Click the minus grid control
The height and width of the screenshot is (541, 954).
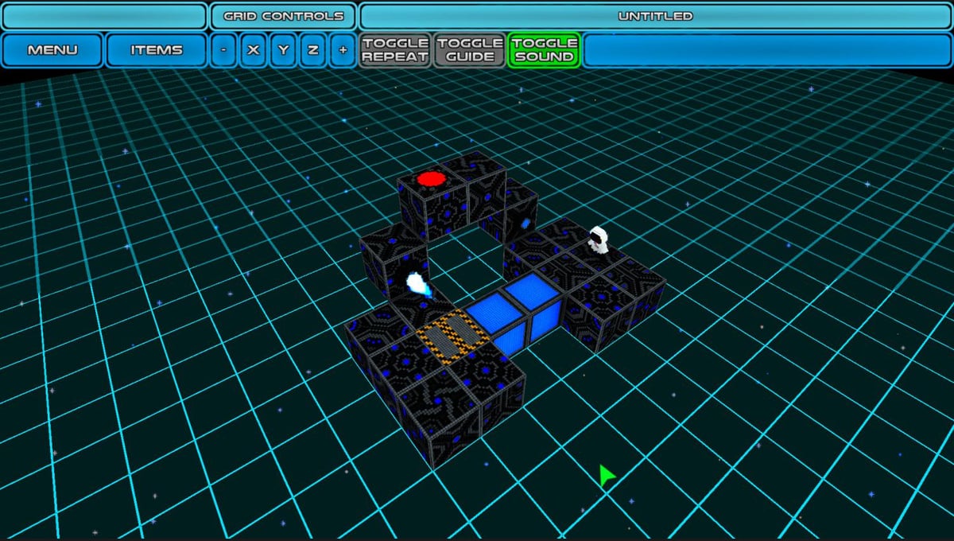pos(223,50)
